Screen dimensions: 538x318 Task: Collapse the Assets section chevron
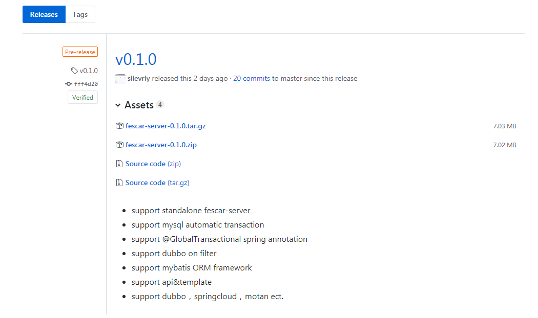point(118,105)
